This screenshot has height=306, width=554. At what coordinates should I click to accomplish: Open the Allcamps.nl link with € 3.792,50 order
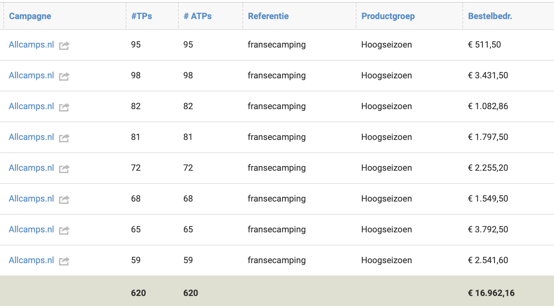click(31, 229)
